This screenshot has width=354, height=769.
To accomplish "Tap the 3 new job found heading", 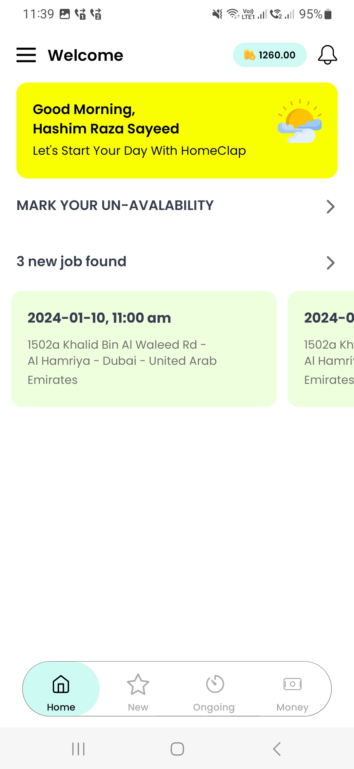I will click(x=71, y=262).
